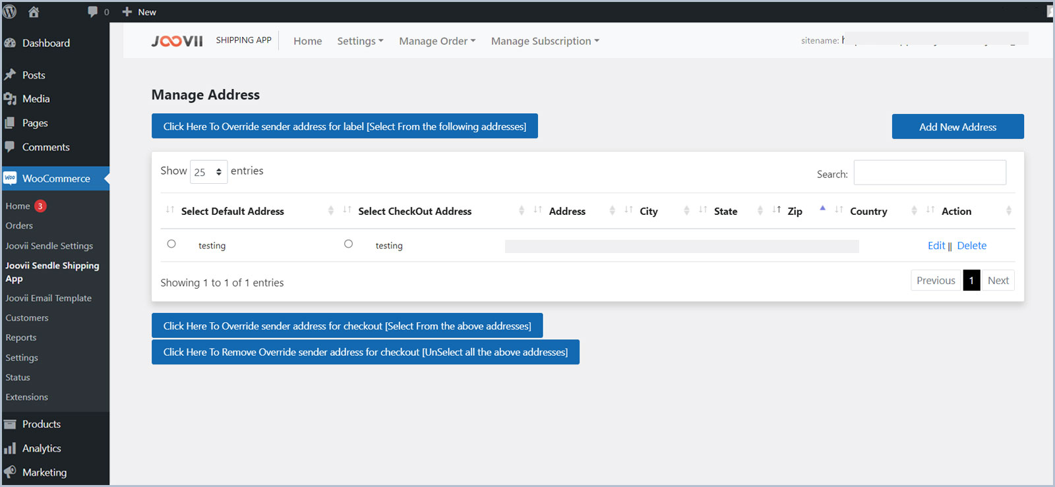Click the Edit link for testing address
This screenshot has width=1055, height=487.
pyautogui.click(x=936, y=246)
